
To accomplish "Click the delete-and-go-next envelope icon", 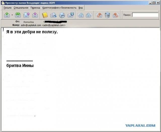I will [x=116, y=15].
